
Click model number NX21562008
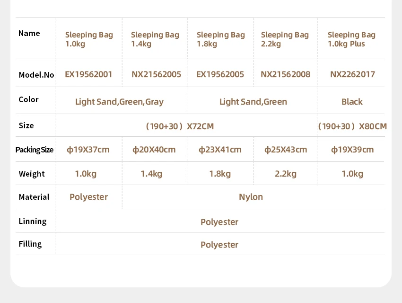tap(285, 74)
